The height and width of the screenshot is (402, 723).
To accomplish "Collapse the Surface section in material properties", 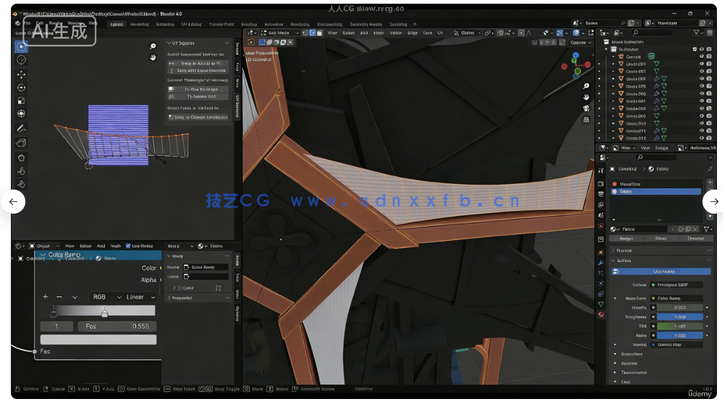I will 623,260.
